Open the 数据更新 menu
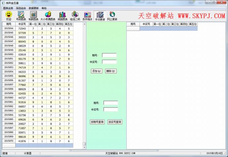 coord(34,8)
